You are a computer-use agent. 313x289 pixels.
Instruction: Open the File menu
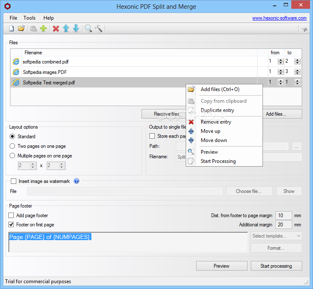(x=13, y=18)
